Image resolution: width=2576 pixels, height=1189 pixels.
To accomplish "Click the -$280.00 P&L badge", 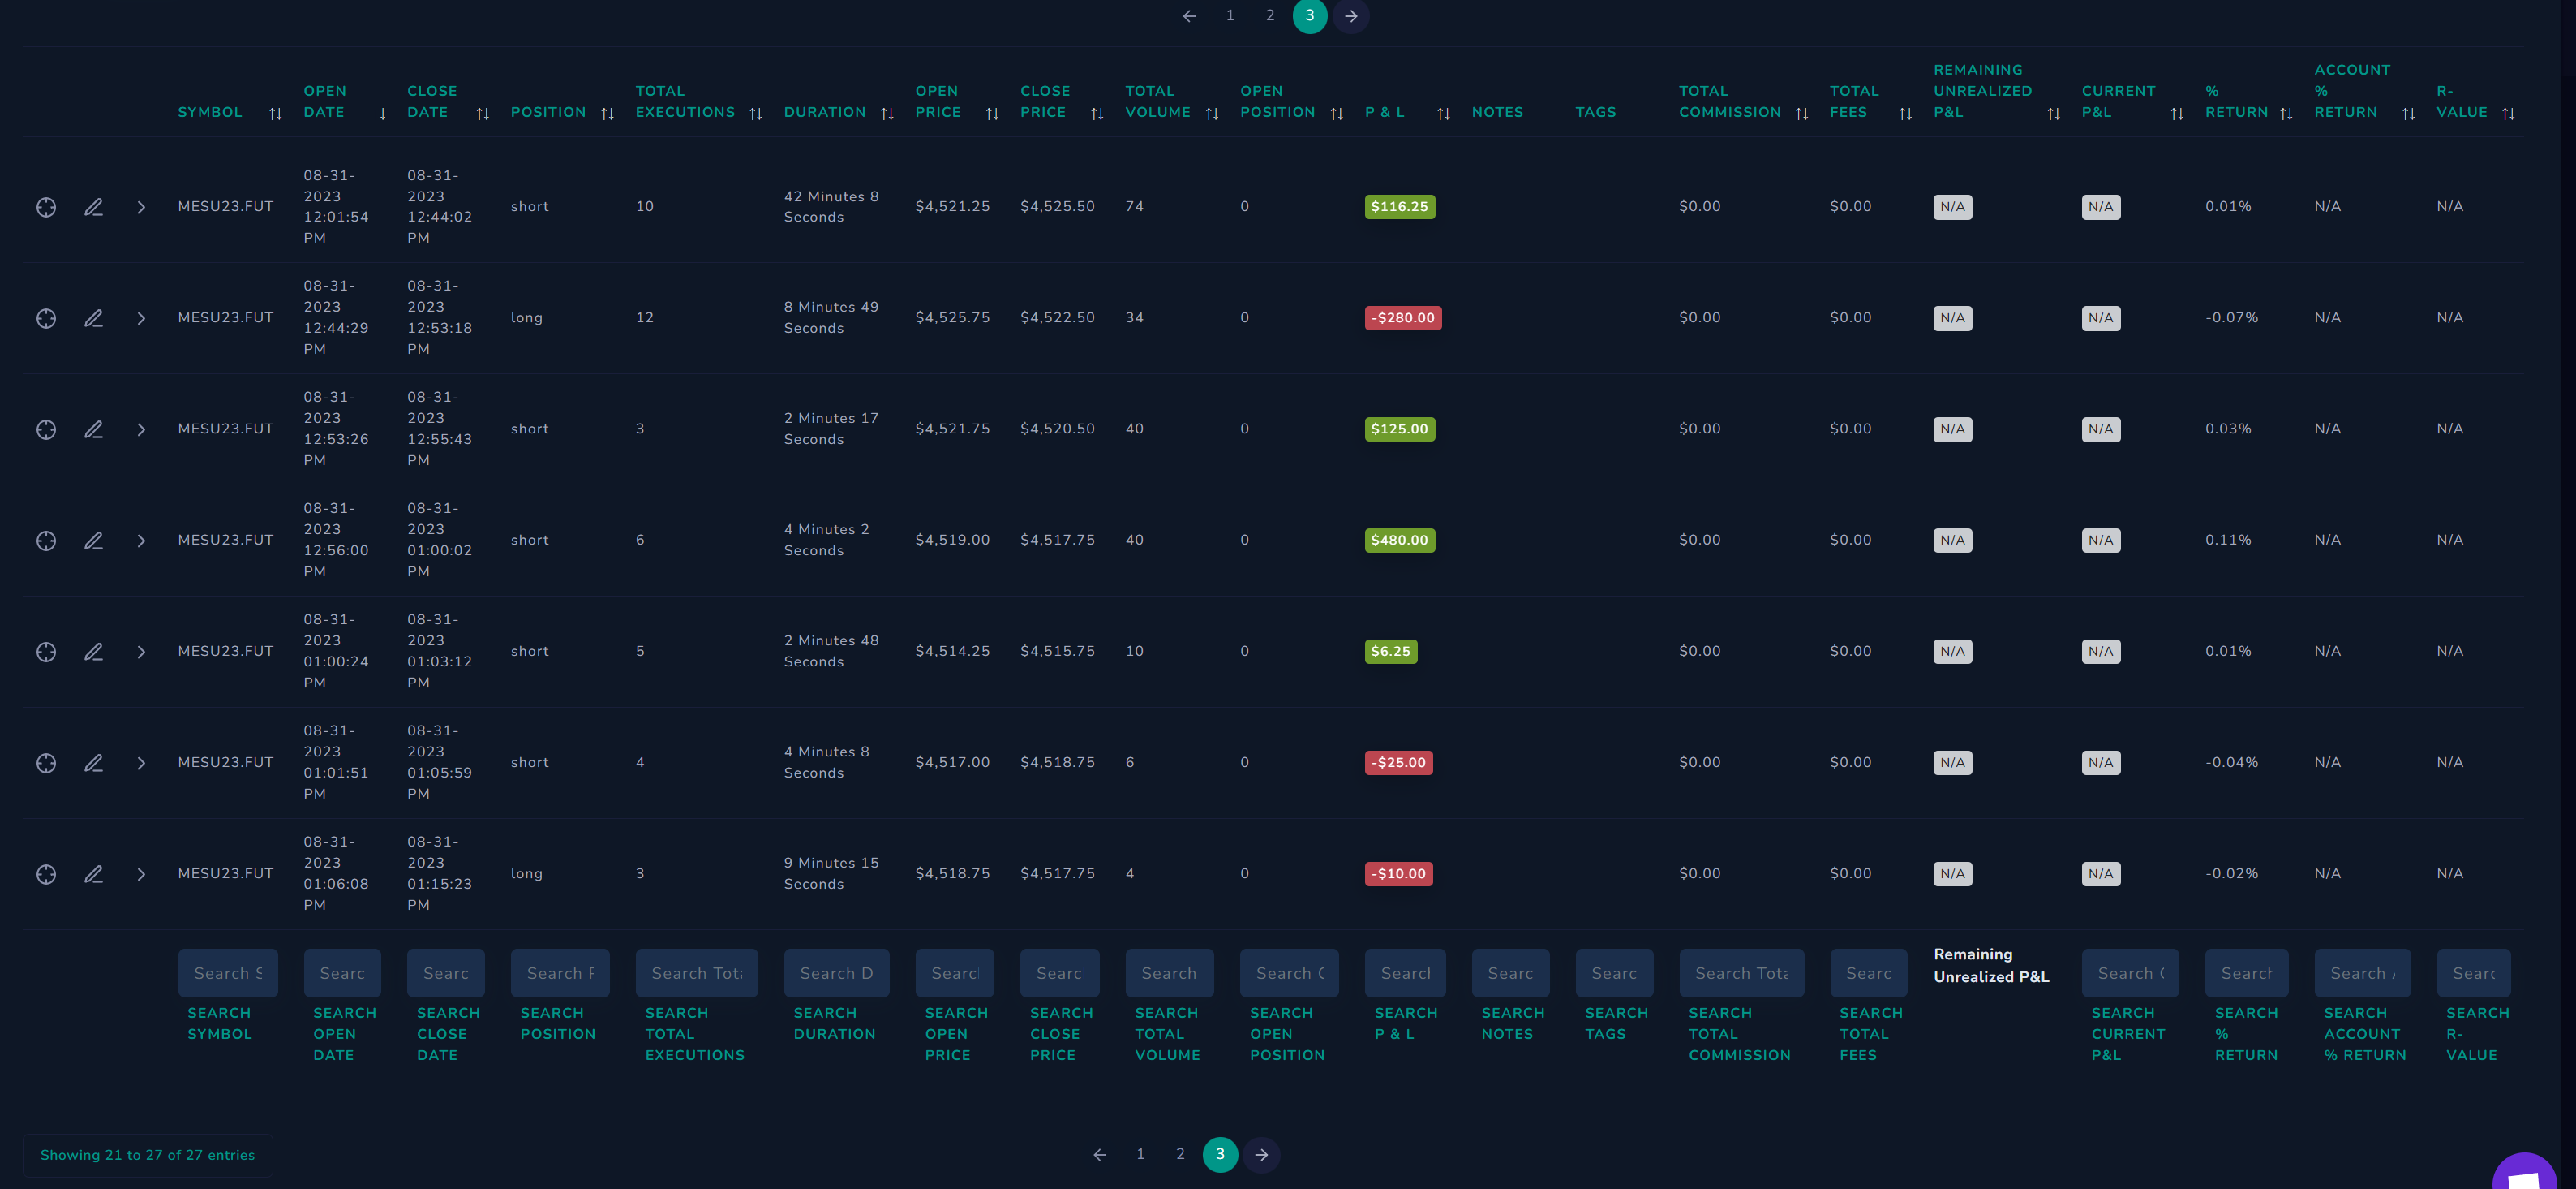I will pyautogui.click(x=1403, y=318).
